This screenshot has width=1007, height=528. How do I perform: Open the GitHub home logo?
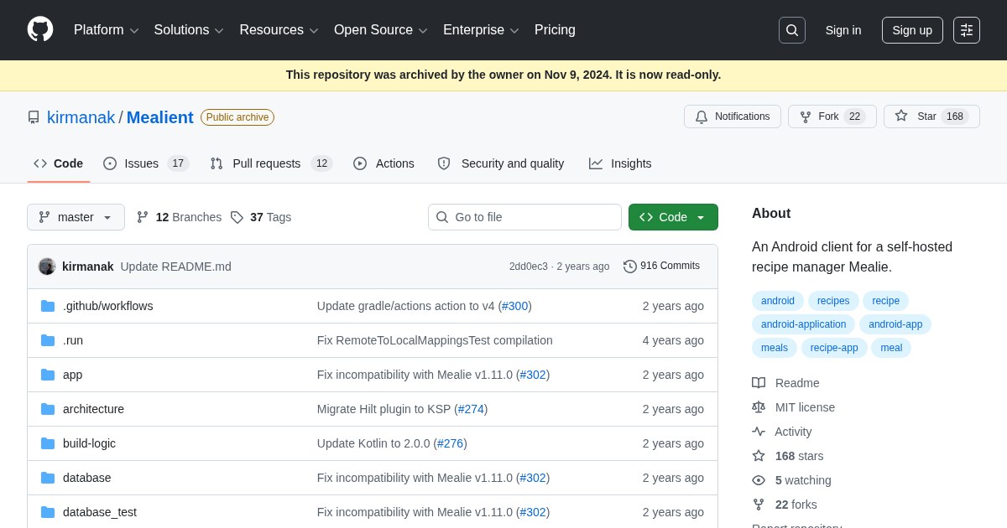[40, 29]
